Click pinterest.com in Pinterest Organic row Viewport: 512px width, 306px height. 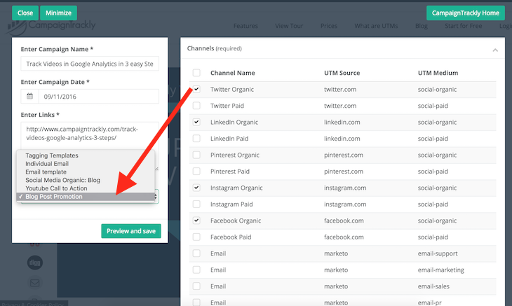click(x=344, y=155)
